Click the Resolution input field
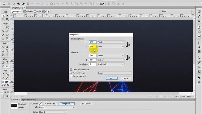This screenshot has height=114, width=202. [x=92, y=64]
